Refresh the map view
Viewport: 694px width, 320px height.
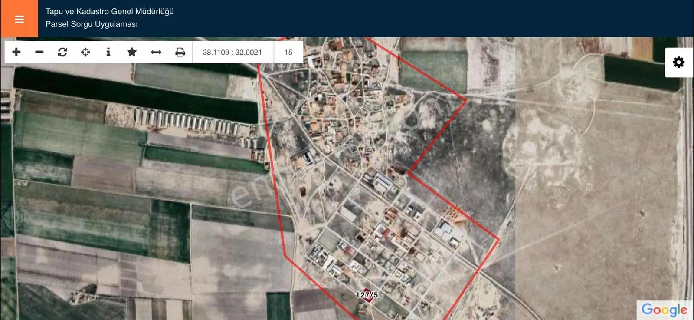click(x=62, y=52)
